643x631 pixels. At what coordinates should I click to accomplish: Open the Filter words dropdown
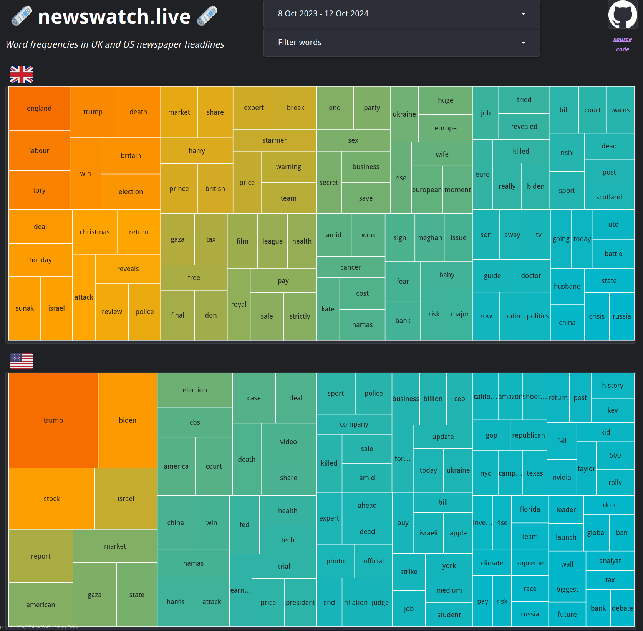point(401,43)
